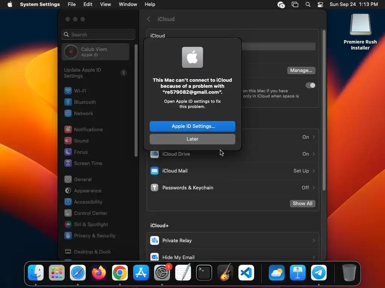
Task: Open Control Center icon in sidebar
Action: (68, 213)
